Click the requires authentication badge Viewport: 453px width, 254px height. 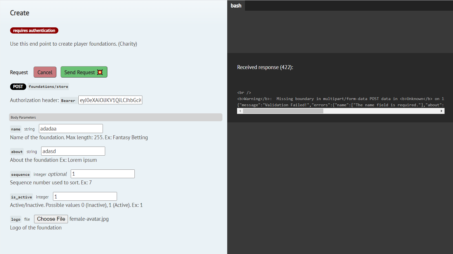34,30
